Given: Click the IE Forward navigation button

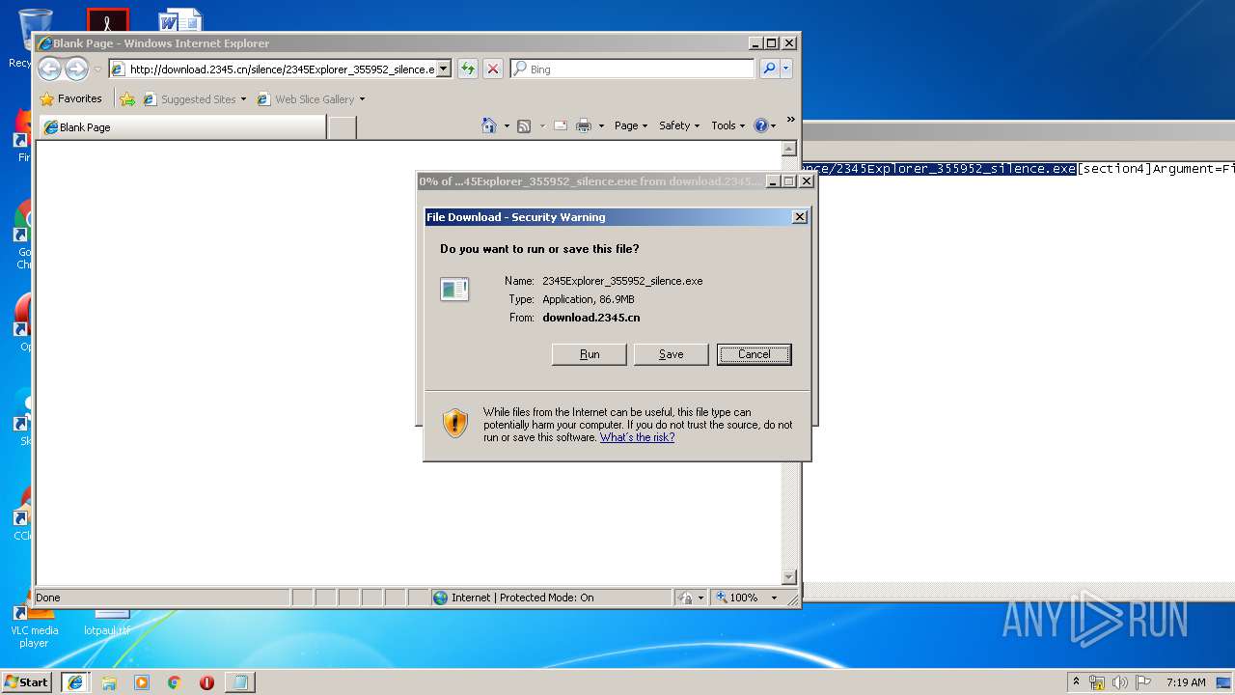Looking at the screenshot, I should tap(76, 69).
